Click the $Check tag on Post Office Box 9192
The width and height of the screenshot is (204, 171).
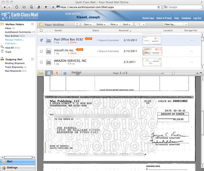click(89, 39)
